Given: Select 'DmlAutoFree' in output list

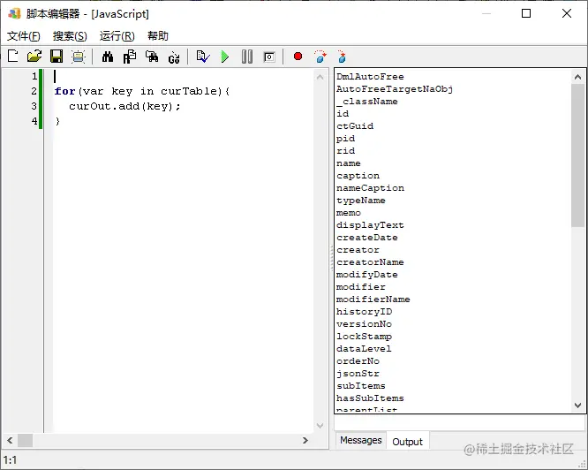Looking at the screenshot, I should click(370, 77).
